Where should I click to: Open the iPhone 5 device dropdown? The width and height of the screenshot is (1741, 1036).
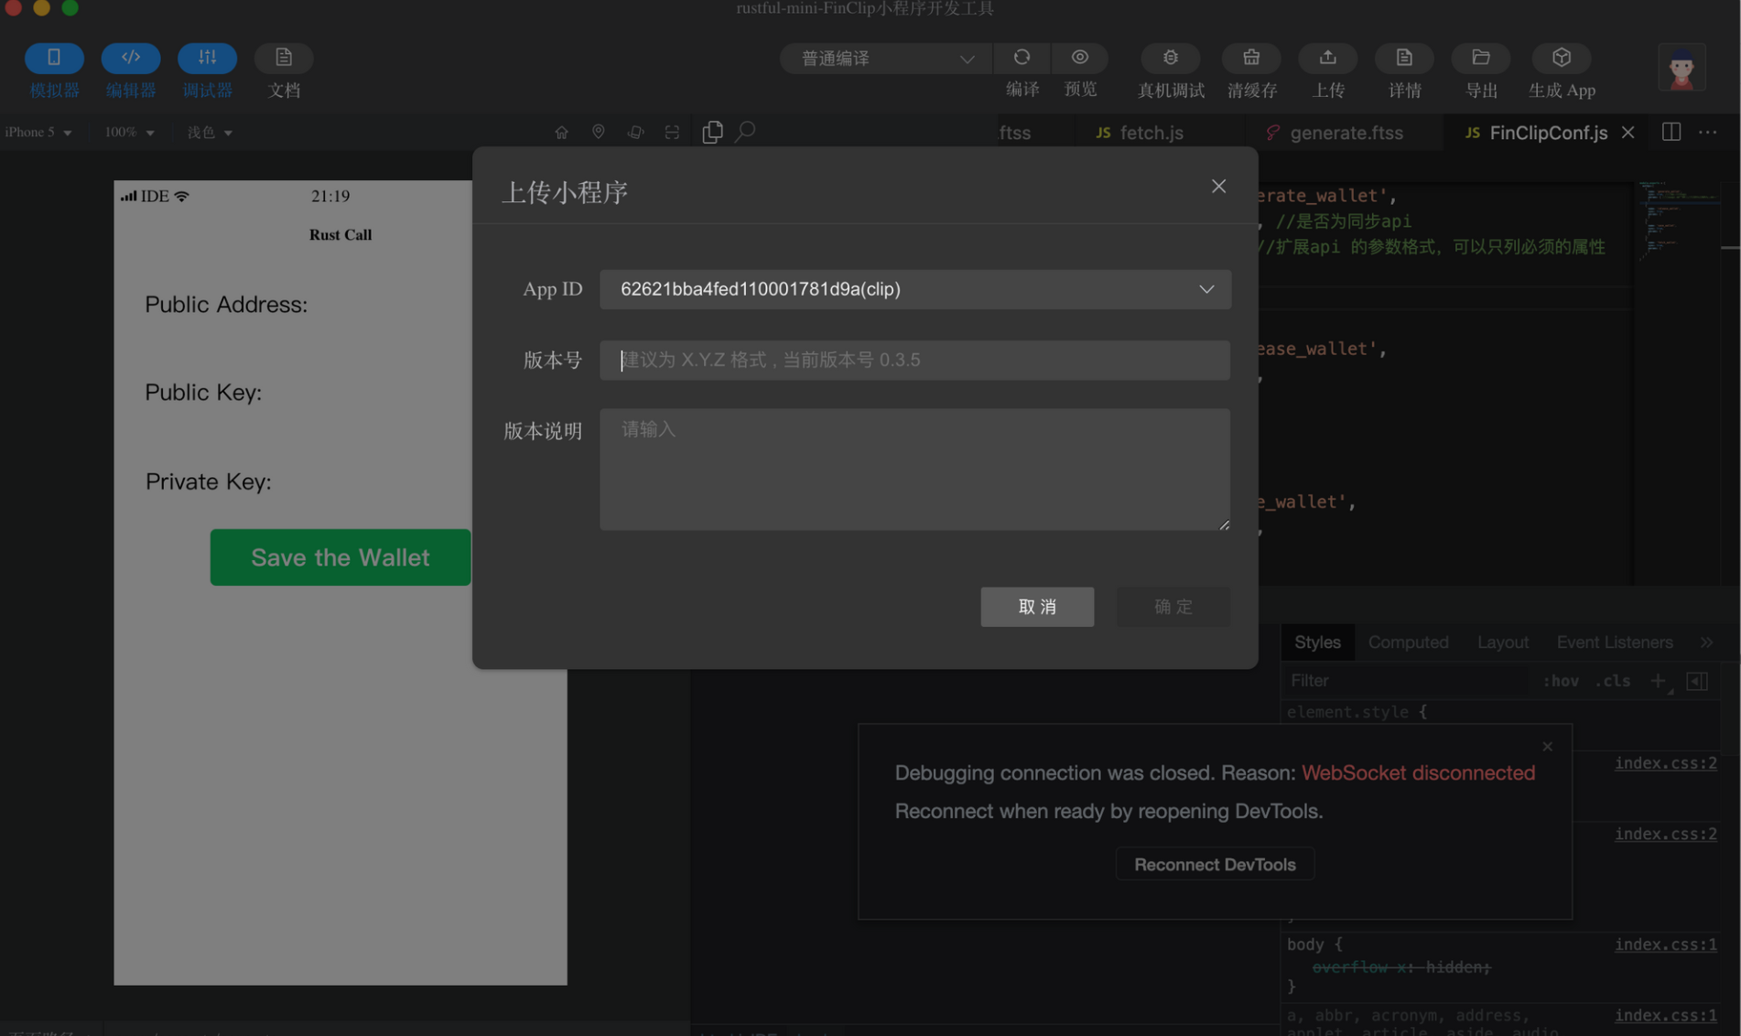[38, 133]
